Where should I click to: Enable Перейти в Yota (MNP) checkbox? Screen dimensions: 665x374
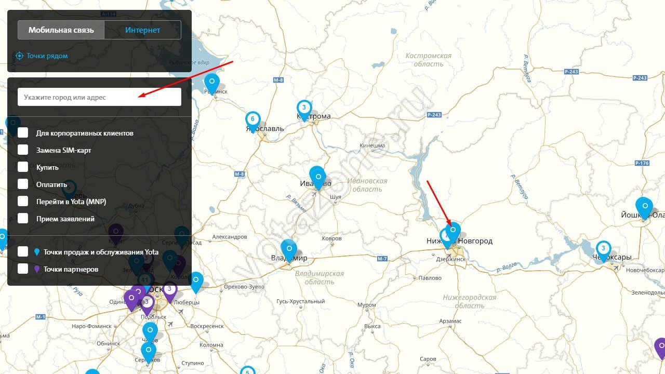click(x=23, y=201)
